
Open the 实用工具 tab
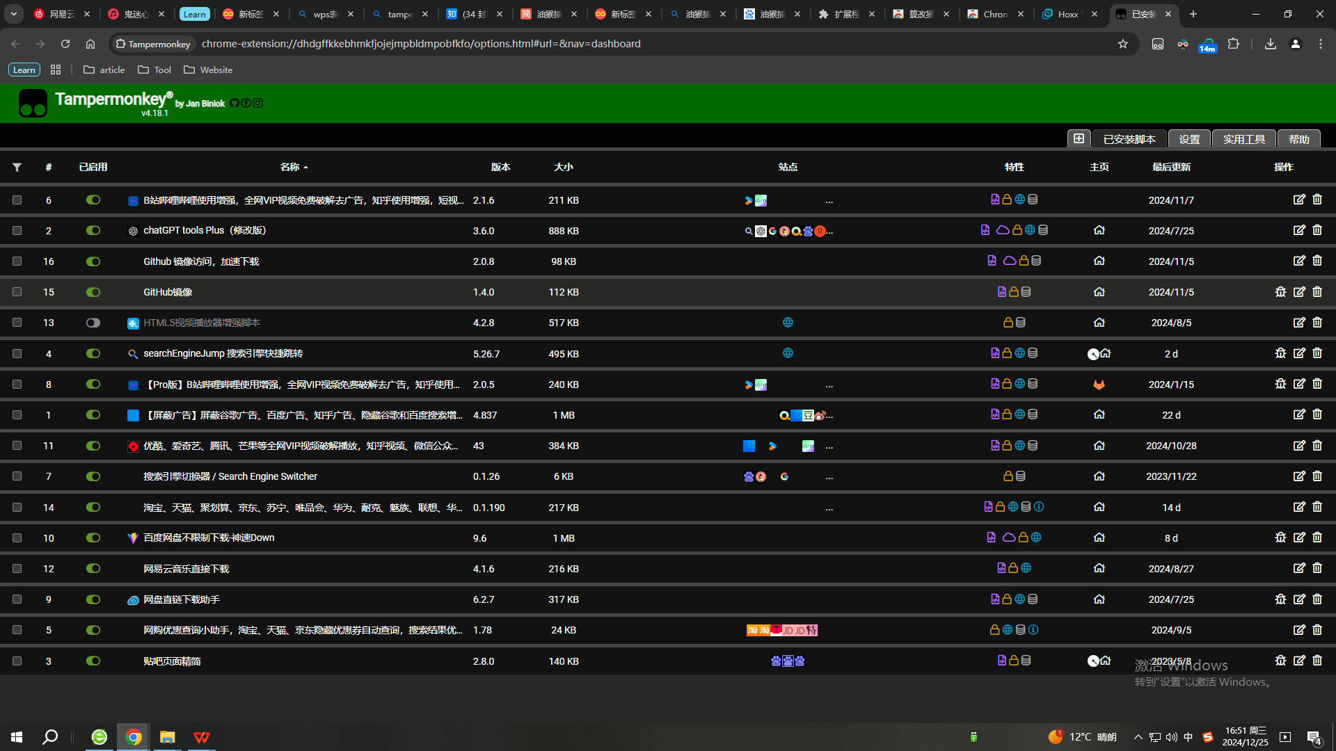pos(1244,139)
